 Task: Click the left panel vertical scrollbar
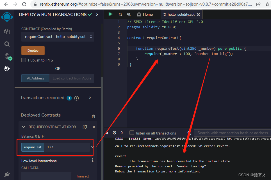[102, 128]
